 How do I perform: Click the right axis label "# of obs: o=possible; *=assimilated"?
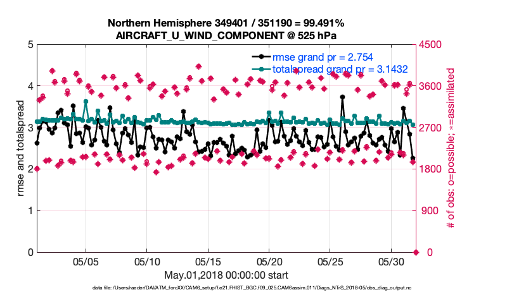[x=451, y=148]
